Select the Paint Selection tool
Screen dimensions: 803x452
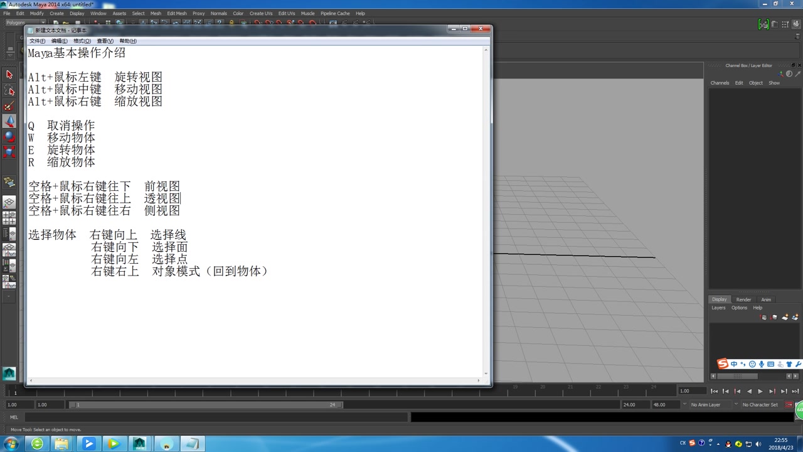(9, 106)
